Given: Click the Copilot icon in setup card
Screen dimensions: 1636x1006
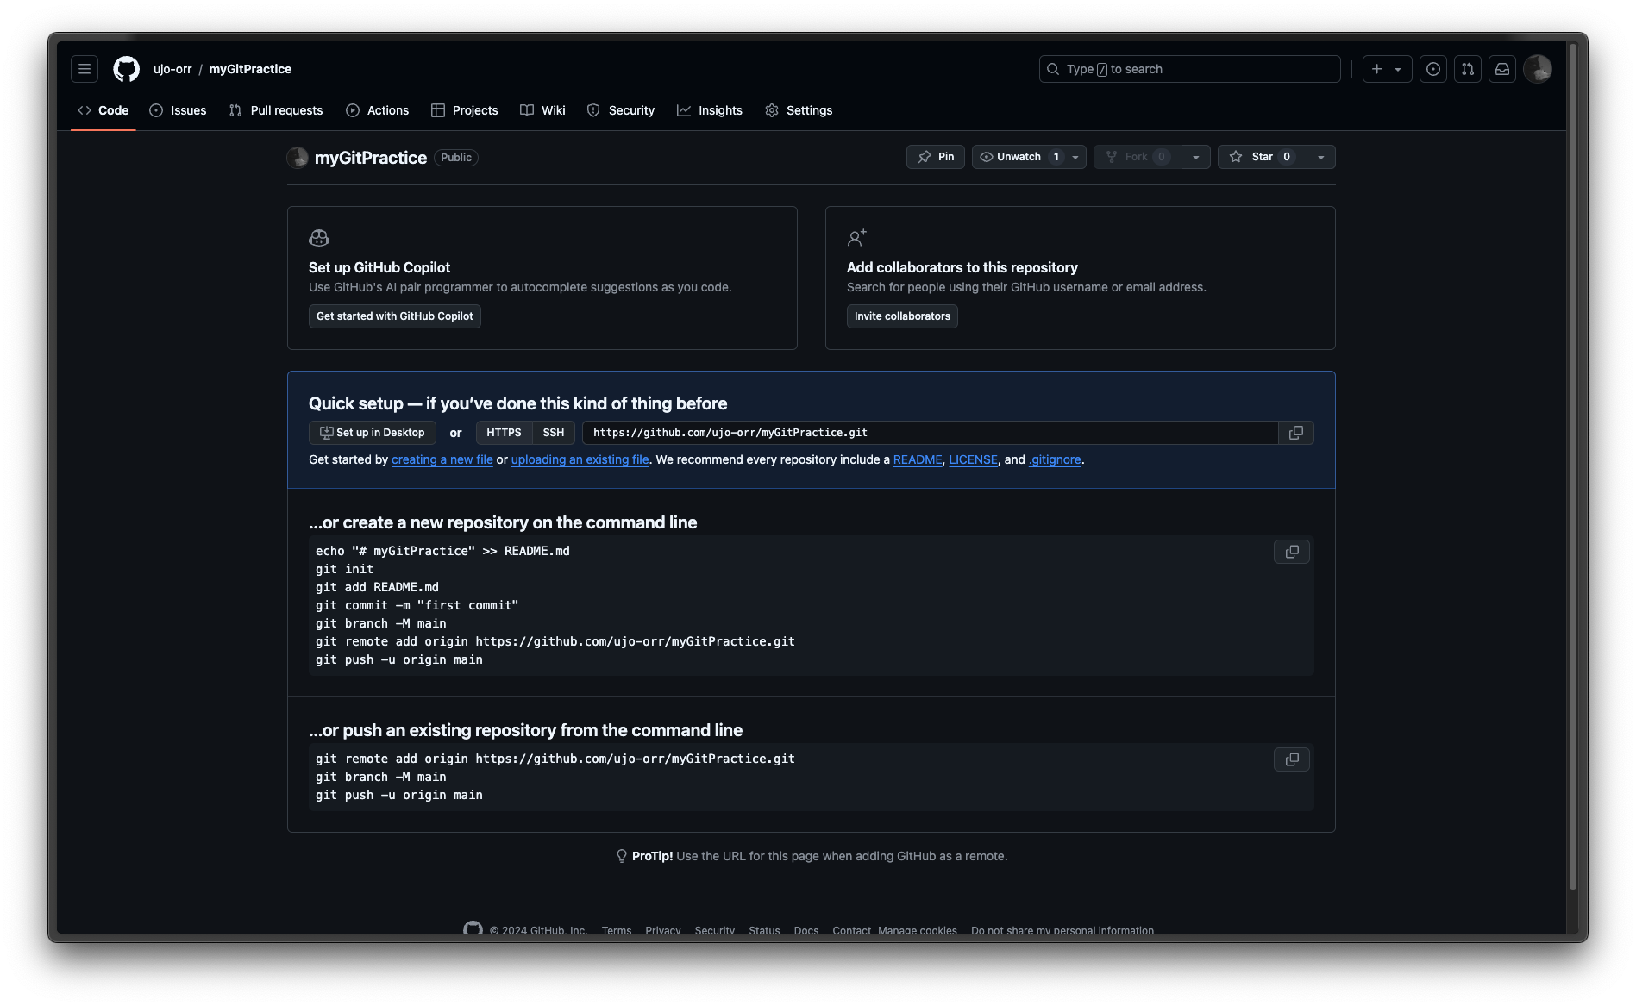Looking at the screenshot, I should pos(319,238).
